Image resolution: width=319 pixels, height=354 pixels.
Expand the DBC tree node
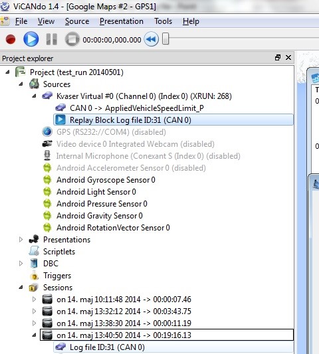(21, 263)
